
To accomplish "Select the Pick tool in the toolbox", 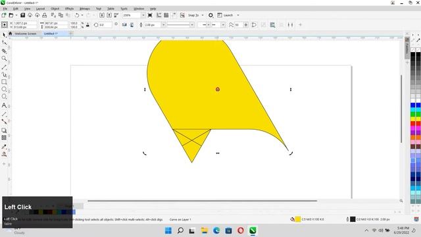I will tap(4, 35).
